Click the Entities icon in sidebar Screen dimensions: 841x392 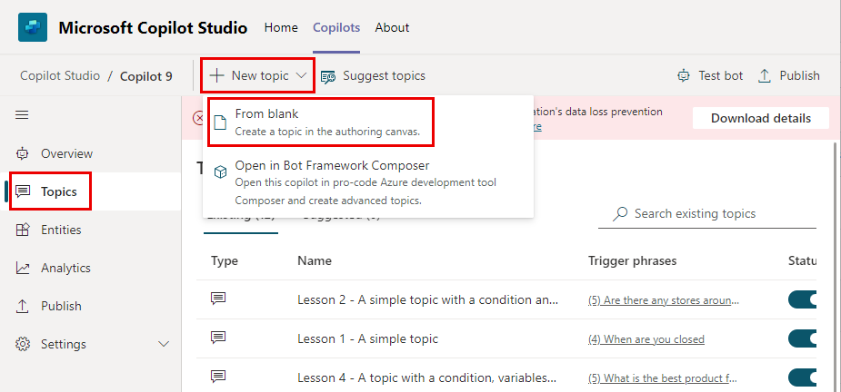point(23,230)
